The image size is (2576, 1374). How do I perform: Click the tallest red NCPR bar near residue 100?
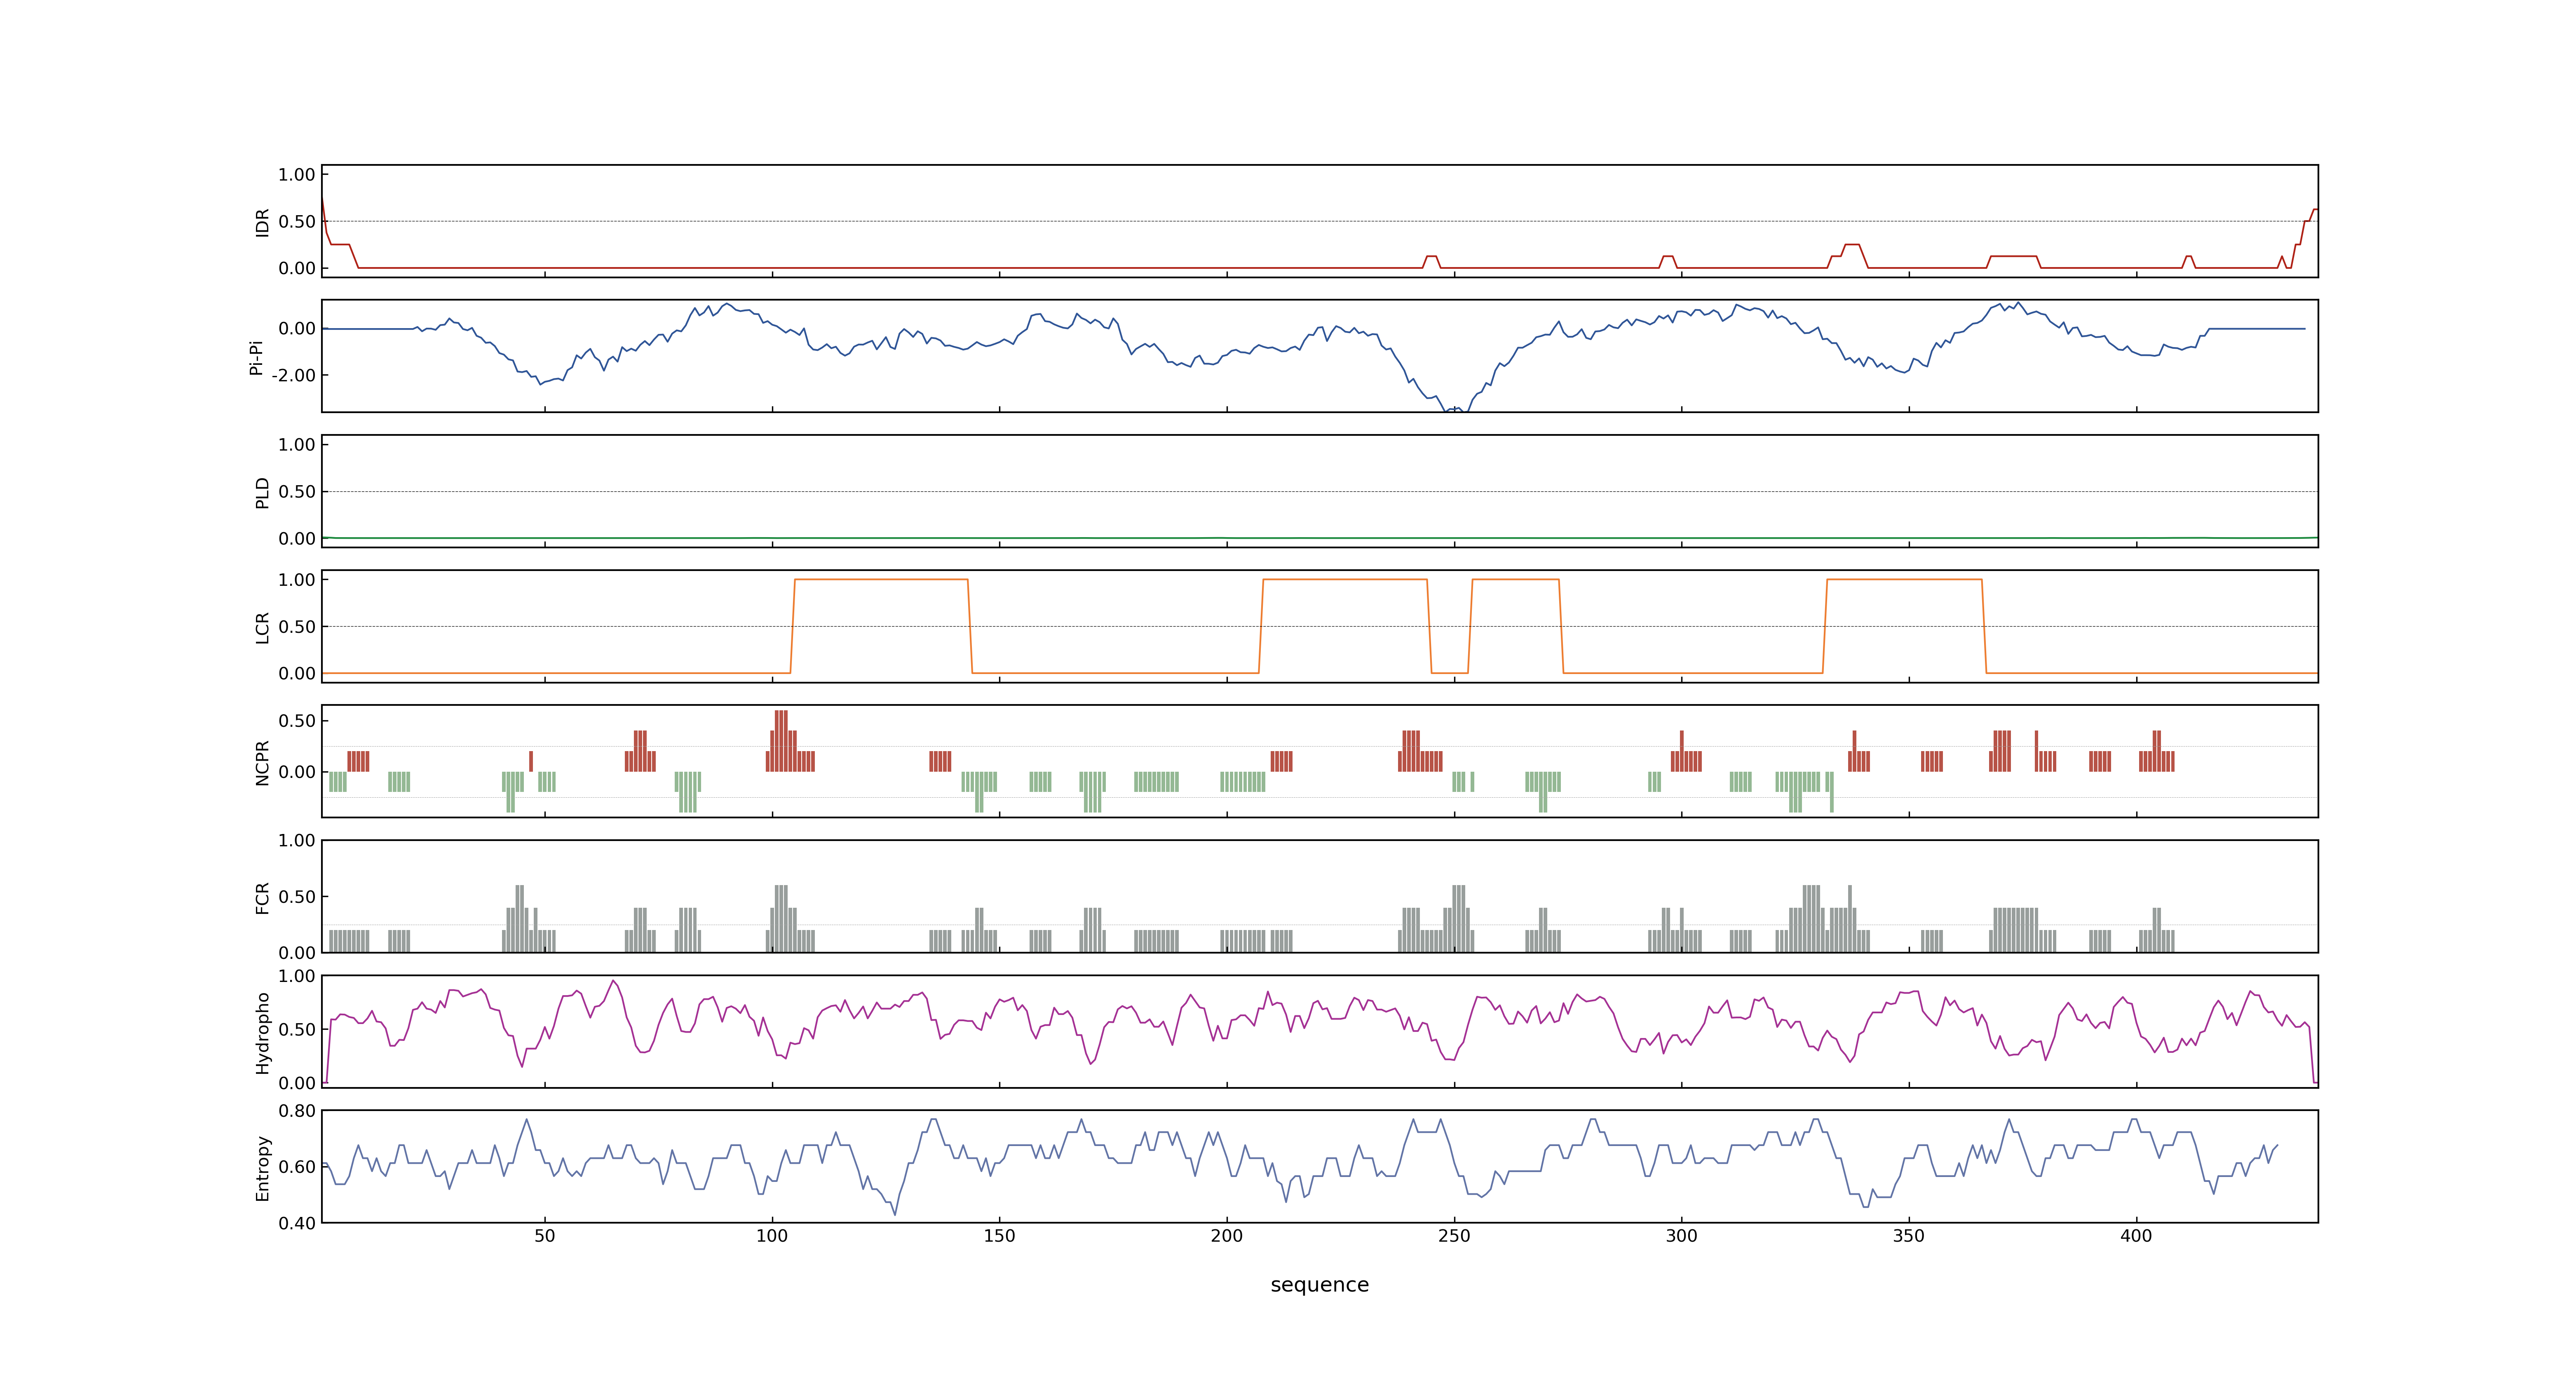[x=781, y=741]
